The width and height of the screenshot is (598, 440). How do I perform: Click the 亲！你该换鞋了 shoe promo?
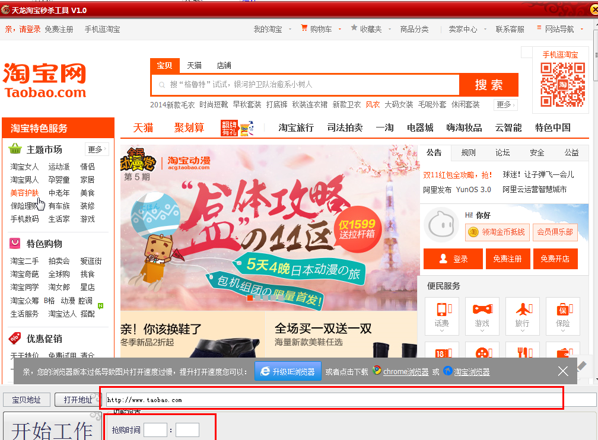coord(193,334)
